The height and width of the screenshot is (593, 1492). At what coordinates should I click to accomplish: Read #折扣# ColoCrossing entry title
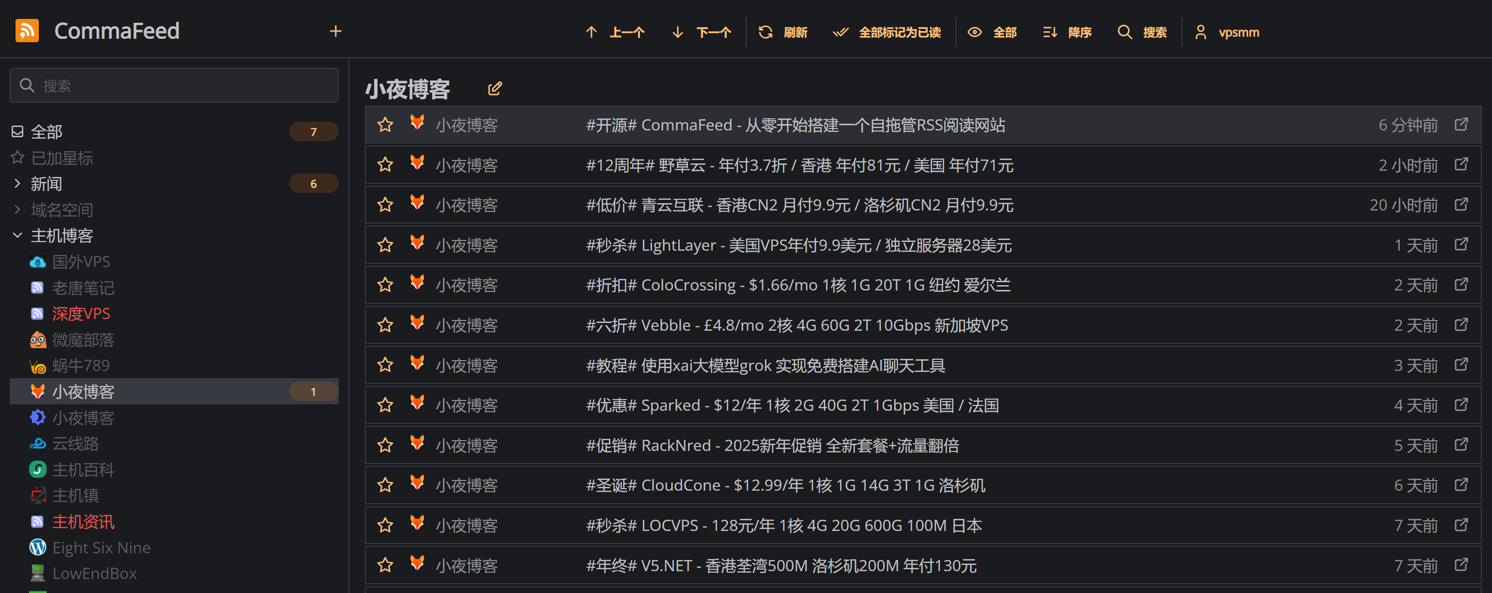pyautogui.click(x=798, y=285)
